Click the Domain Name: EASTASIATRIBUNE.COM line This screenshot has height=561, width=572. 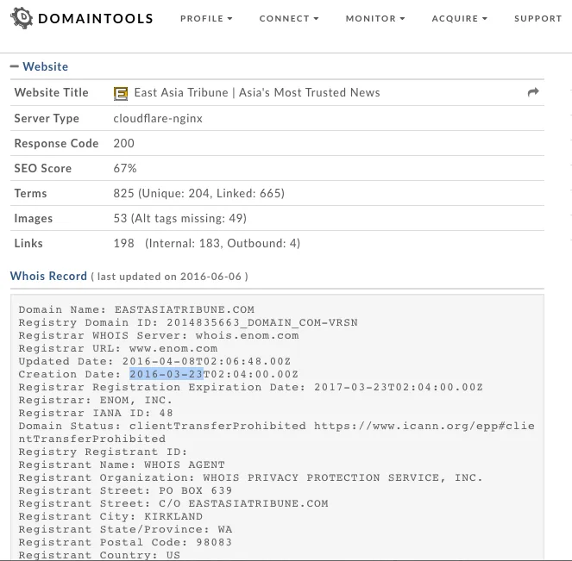(136, 309)
